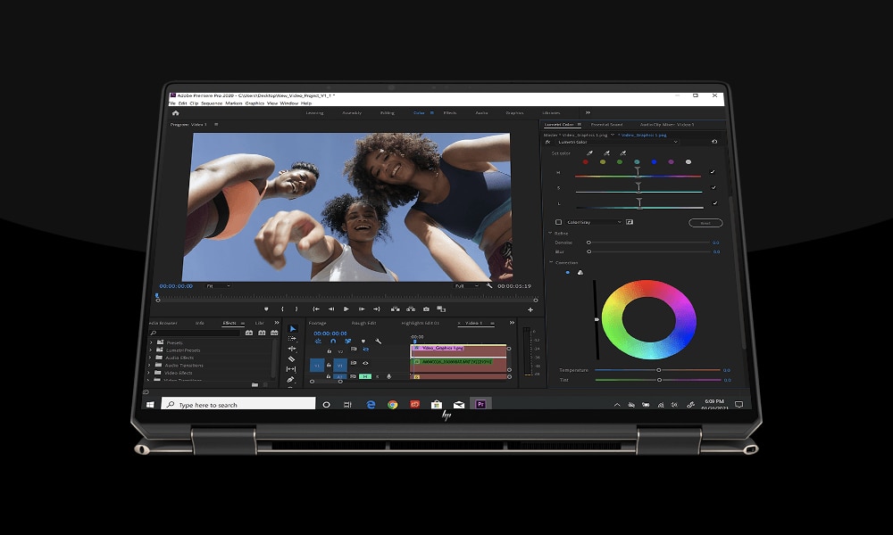Collapse the Correction section
Viewport: 893px width, 535px height.
click(x=551, y=262)
